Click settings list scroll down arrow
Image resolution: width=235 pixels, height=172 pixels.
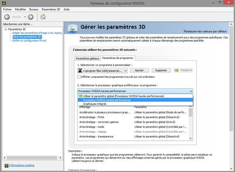tap(190, 138)
